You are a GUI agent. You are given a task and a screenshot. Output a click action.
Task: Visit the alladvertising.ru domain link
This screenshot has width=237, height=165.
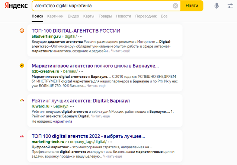(46, 36)
